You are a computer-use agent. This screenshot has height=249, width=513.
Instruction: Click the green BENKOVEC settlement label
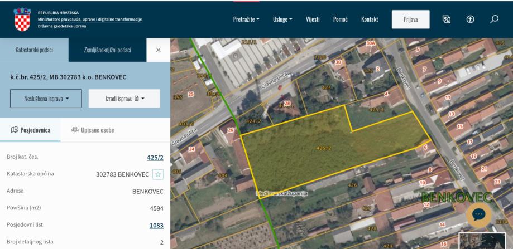[457, 197]
